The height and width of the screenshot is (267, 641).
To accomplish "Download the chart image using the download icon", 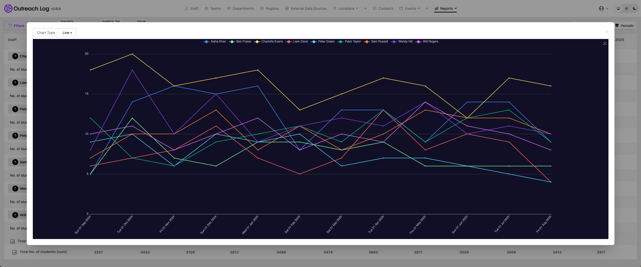I will coord(605,43).
